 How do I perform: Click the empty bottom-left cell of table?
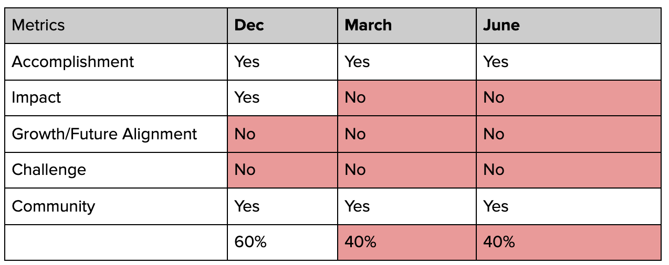(x=116, y=242)
